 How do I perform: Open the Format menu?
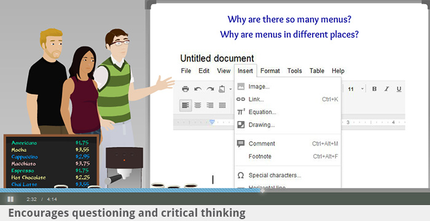click(270, 71)
